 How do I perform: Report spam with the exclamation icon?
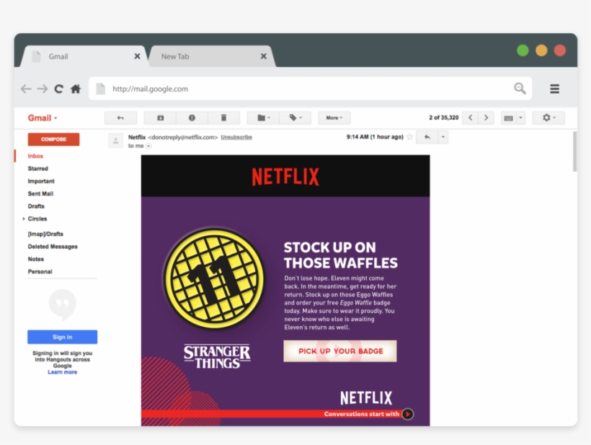tap(192, 118)
